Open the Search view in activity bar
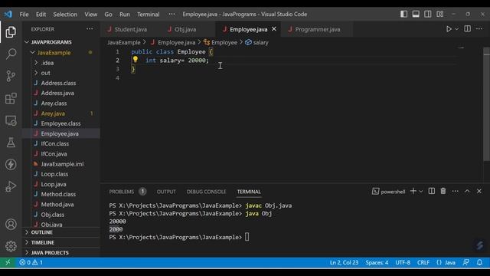Image resolution: width=490 pixels, height=276 pixels. point(11,54)
